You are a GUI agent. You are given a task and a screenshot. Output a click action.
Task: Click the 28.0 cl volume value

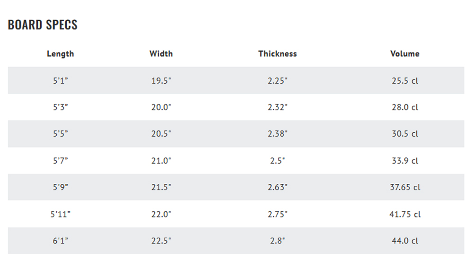tap(405, 107)
